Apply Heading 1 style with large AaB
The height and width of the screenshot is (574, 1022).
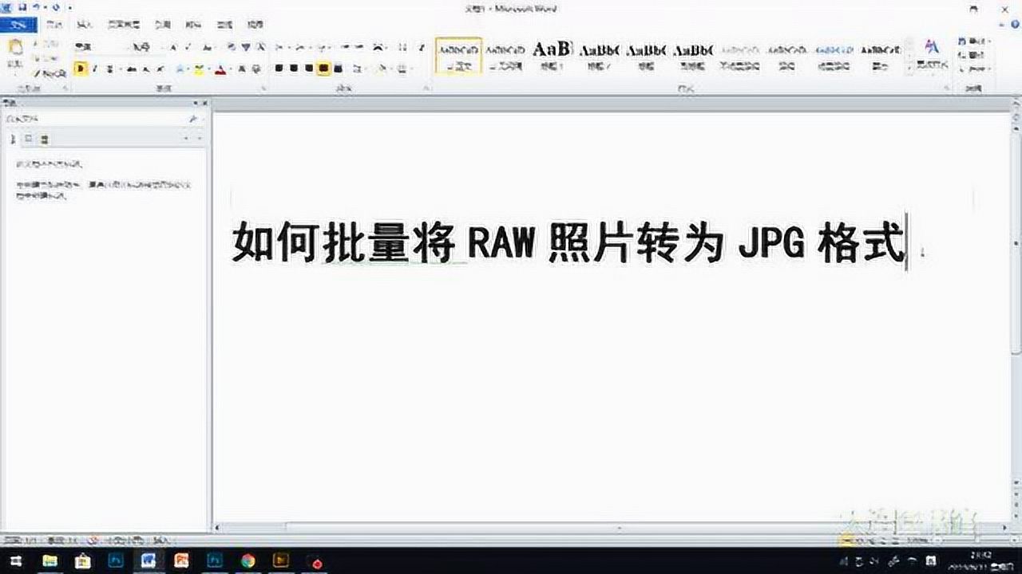point(552,56)
